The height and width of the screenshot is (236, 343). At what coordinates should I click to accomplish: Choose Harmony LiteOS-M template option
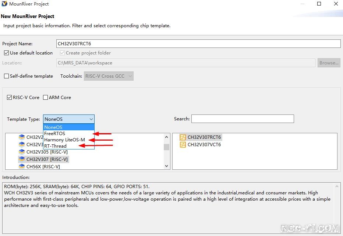click(64, 140)
